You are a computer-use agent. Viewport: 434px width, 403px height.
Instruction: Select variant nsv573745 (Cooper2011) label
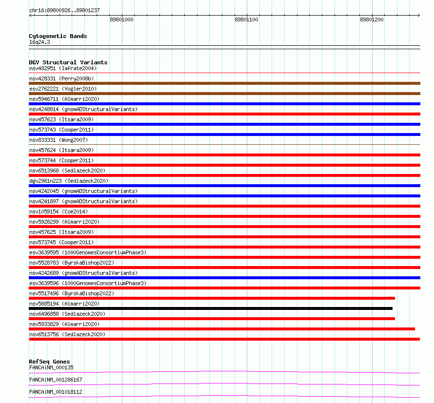coord(61,242)
